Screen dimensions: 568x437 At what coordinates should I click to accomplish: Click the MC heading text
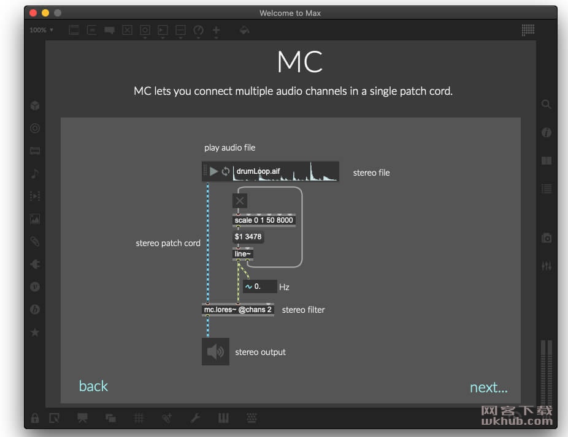pyautogui.click(x=300, y=62)
